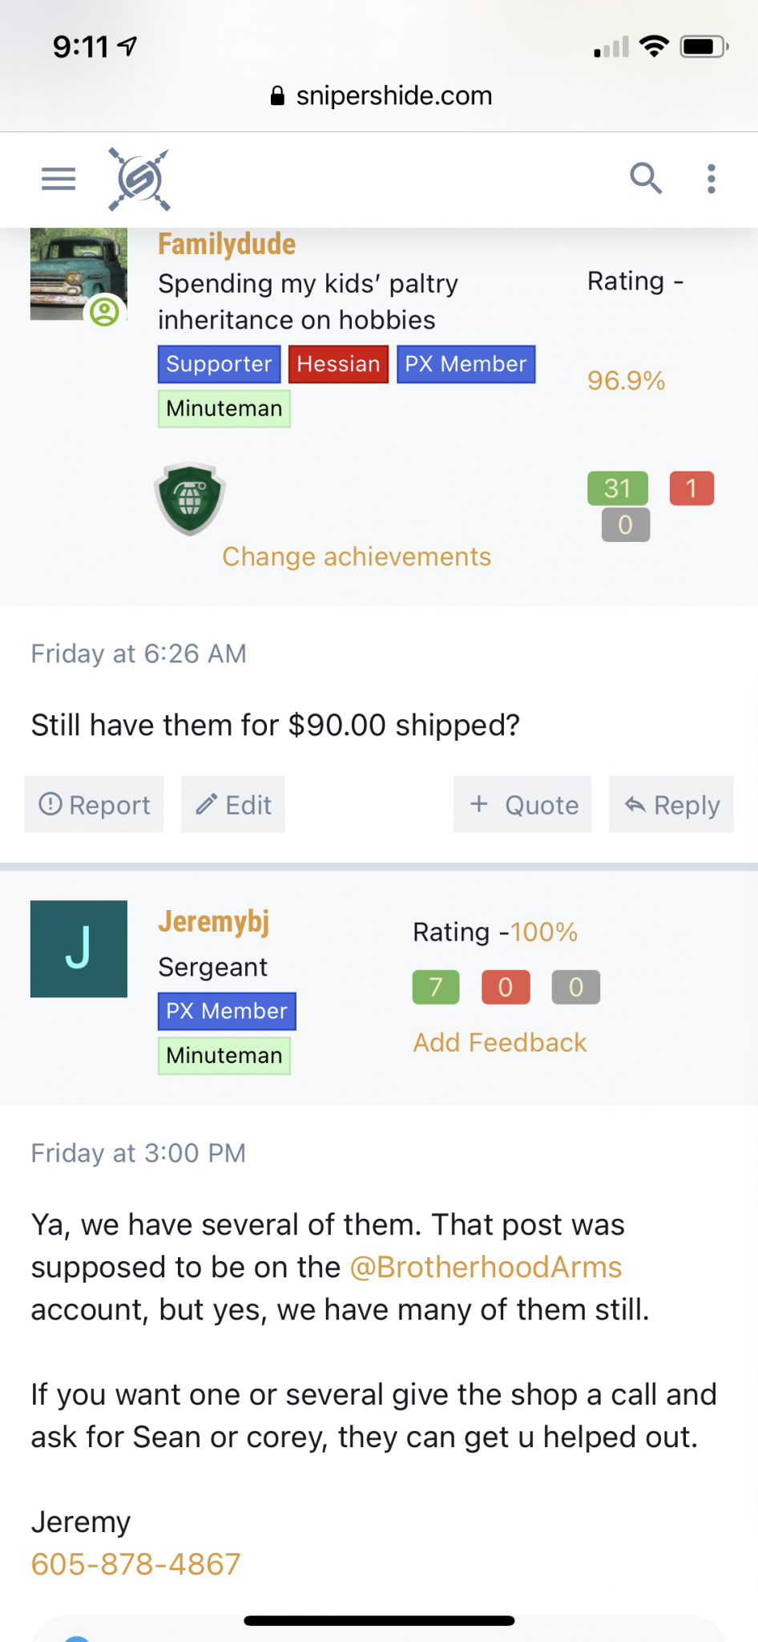The image size is (758, 1642).
Task: Click the Familydude truck avatar
Action: click(78, 274)
